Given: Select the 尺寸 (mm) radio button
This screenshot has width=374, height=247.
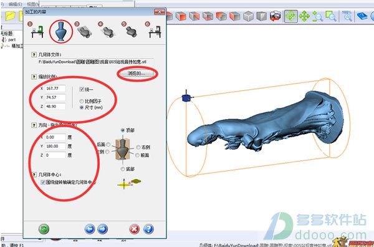Looking at the screenshot, I should coord(82,107).
